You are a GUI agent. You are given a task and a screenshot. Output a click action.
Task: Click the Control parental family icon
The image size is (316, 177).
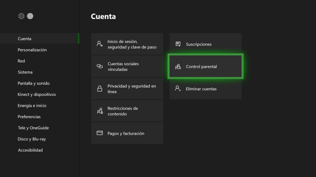point(178,66)
